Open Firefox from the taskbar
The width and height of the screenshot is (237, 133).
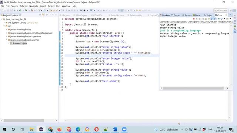coord(59,129)
